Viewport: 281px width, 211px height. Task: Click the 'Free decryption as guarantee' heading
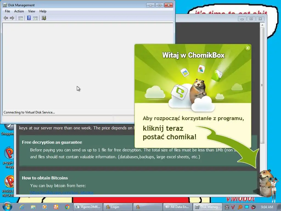(x=52, y=142)
